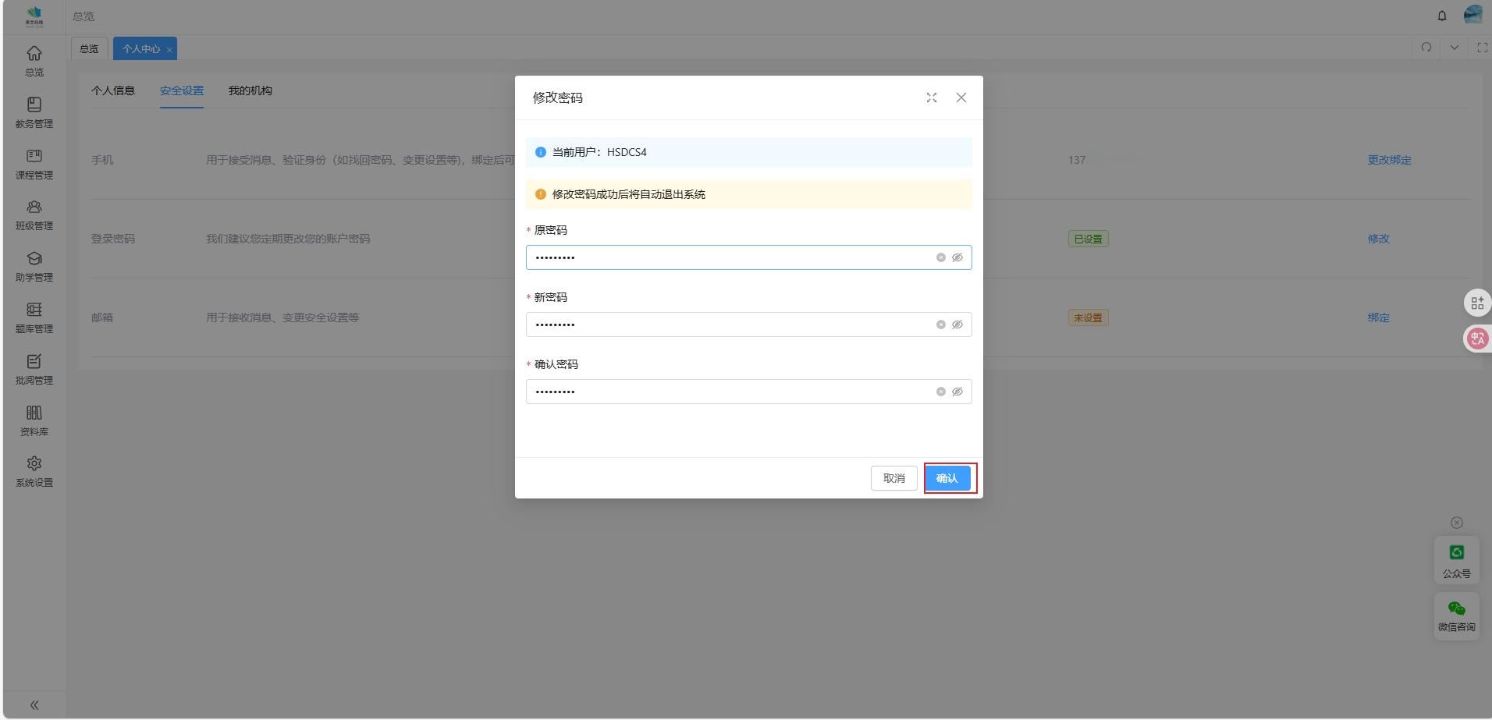Go to 班级管理 in the sidebar
1492x720 pixels.
34,215
